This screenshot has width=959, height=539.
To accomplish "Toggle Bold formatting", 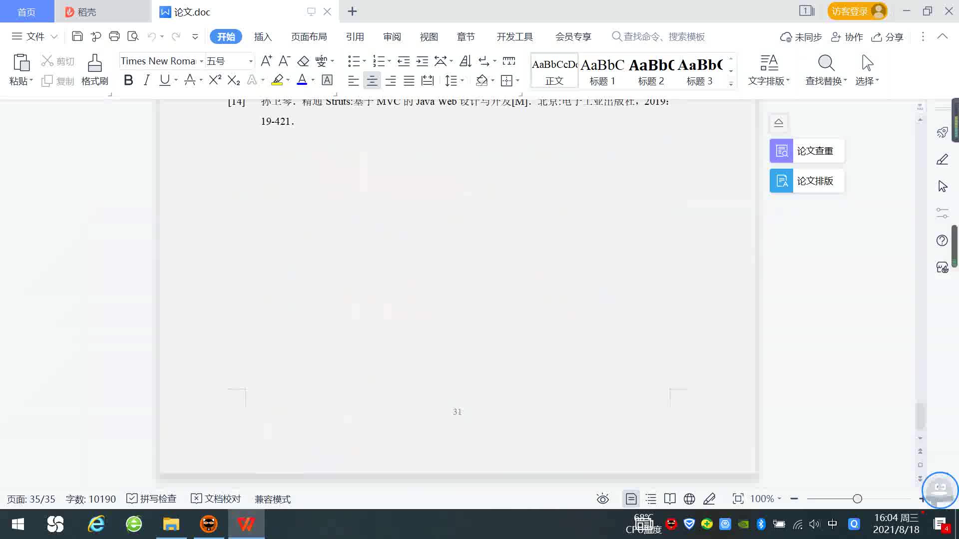I will coord(128,80).
